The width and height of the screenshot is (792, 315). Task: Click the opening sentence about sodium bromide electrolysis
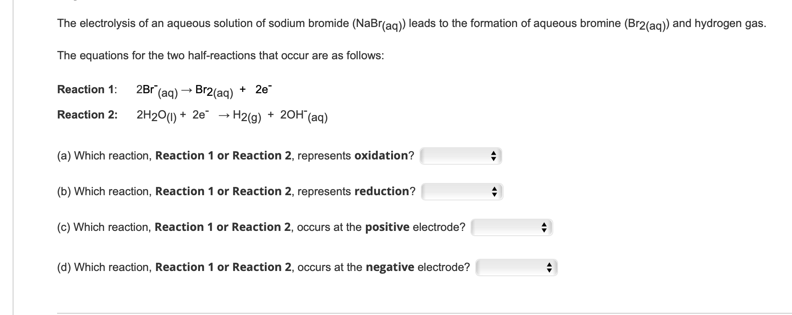click(412, 24)
